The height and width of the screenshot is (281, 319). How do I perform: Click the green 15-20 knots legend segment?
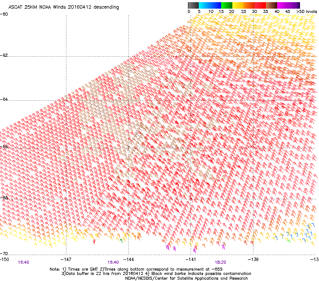point(227,5)
